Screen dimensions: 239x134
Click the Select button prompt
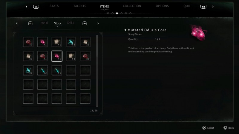[x=208, y=128]
